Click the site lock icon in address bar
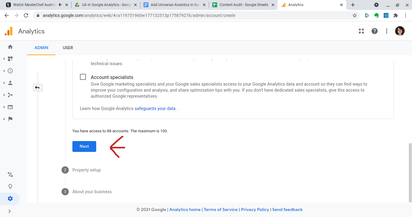Screen dimensions: 412x217 [38, 15]
